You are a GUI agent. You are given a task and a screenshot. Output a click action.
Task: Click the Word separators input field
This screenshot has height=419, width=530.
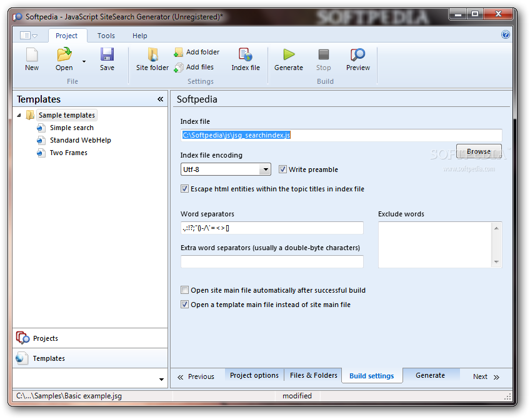tap(272, 228)
